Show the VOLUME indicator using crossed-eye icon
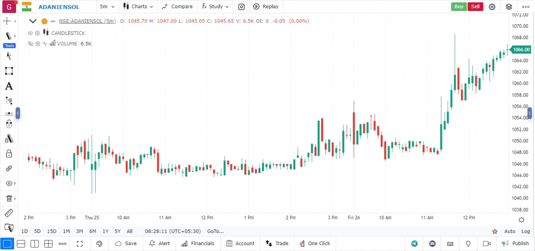This screenshot has height=251, width=535. tap(30, 44)
